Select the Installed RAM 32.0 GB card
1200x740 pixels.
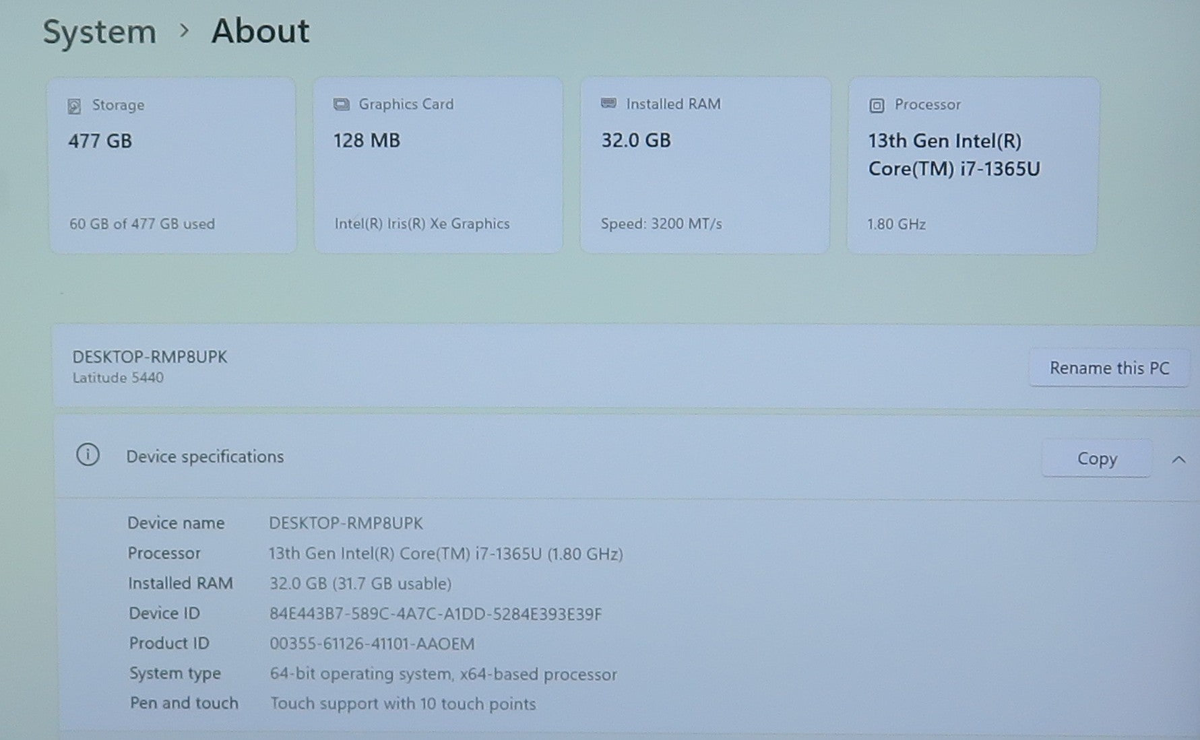pyautogui.click(x=705, y=166)
